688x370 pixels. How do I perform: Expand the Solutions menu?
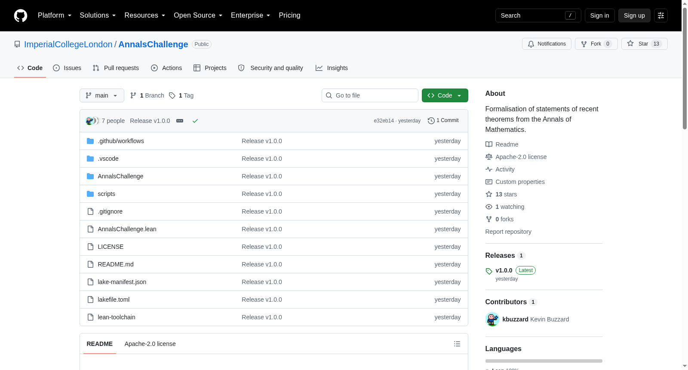pos(98,15)
